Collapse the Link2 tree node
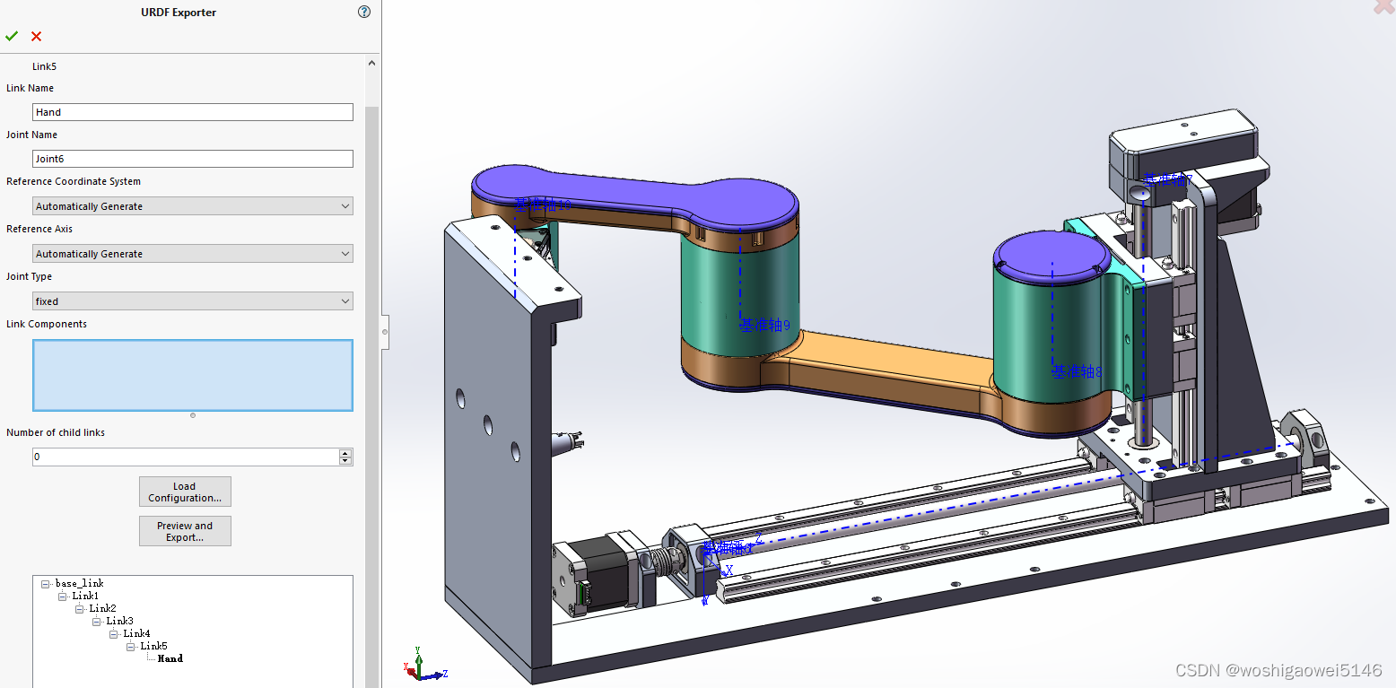The image size is (1396, 688). coord(80,608)
